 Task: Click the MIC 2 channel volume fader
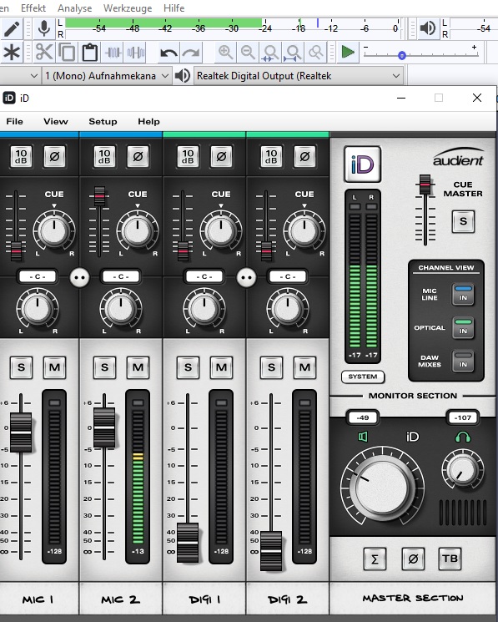tap(104, 427)
